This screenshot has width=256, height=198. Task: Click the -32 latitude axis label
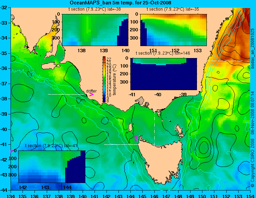coord(3,8)
